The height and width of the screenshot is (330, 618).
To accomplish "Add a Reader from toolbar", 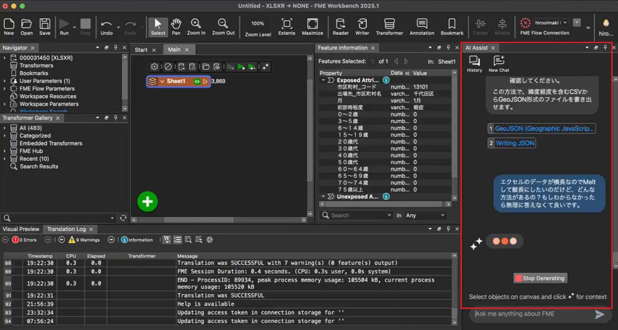I will 341,27.
